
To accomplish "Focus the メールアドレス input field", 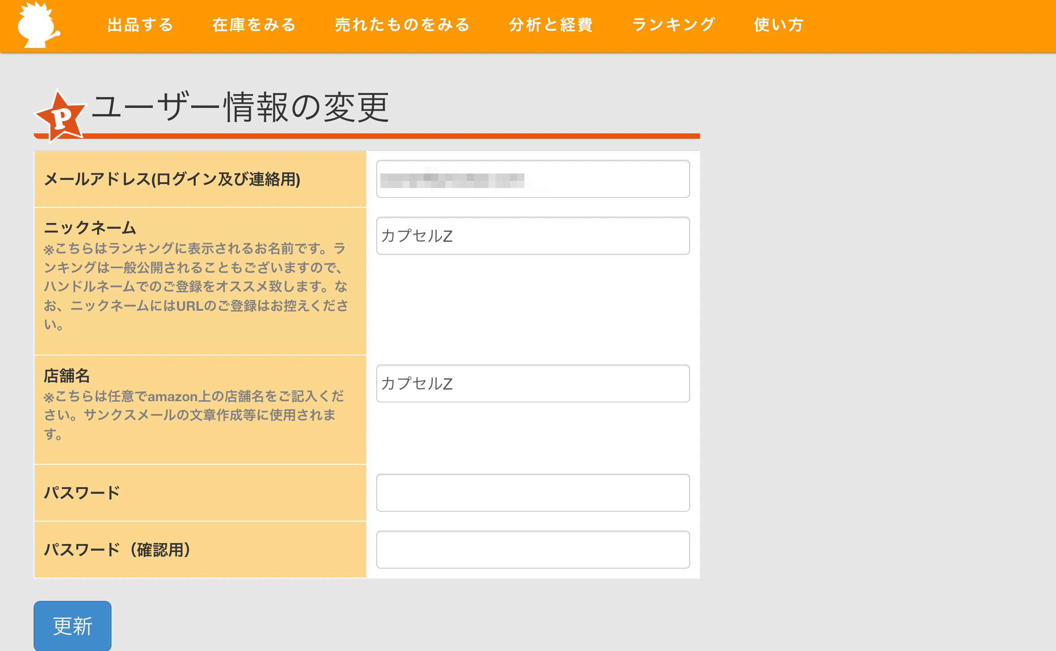I will 533,179.
